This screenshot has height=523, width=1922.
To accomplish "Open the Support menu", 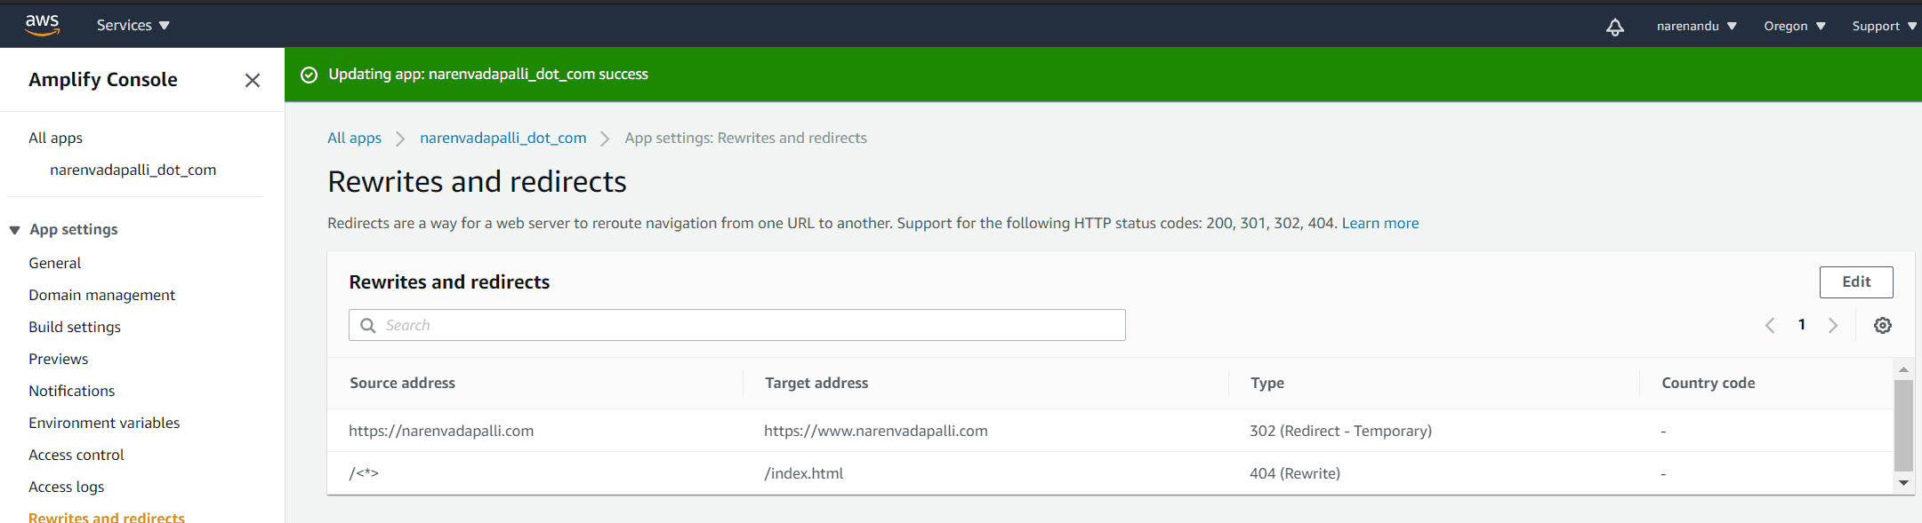I will tap(1884, 26).
